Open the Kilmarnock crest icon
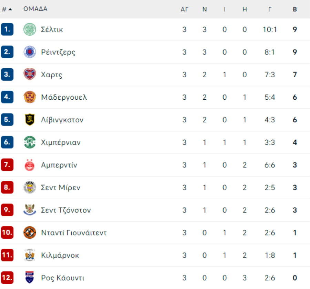The width and height of the screenshot is (310, 289). 30,255
